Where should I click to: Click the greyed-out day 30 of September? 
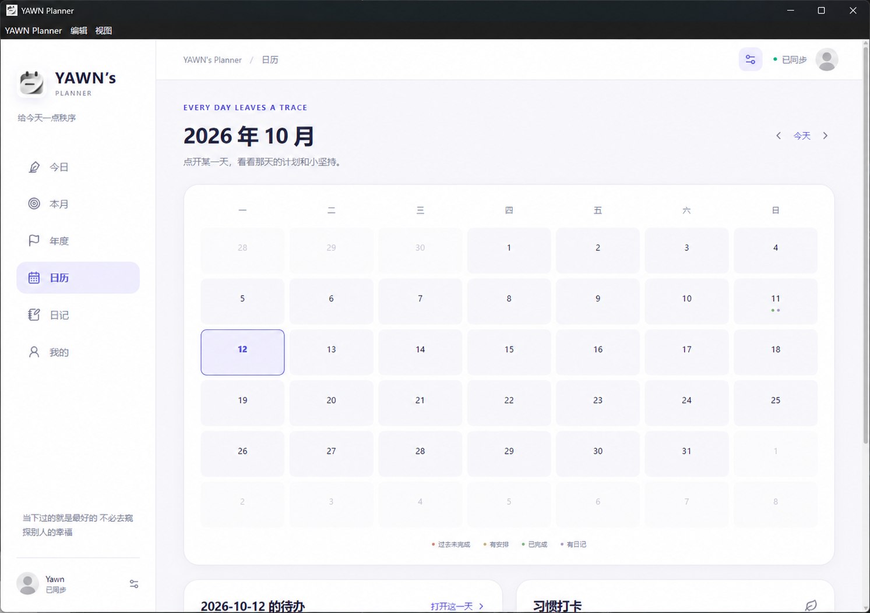point(420,251)
